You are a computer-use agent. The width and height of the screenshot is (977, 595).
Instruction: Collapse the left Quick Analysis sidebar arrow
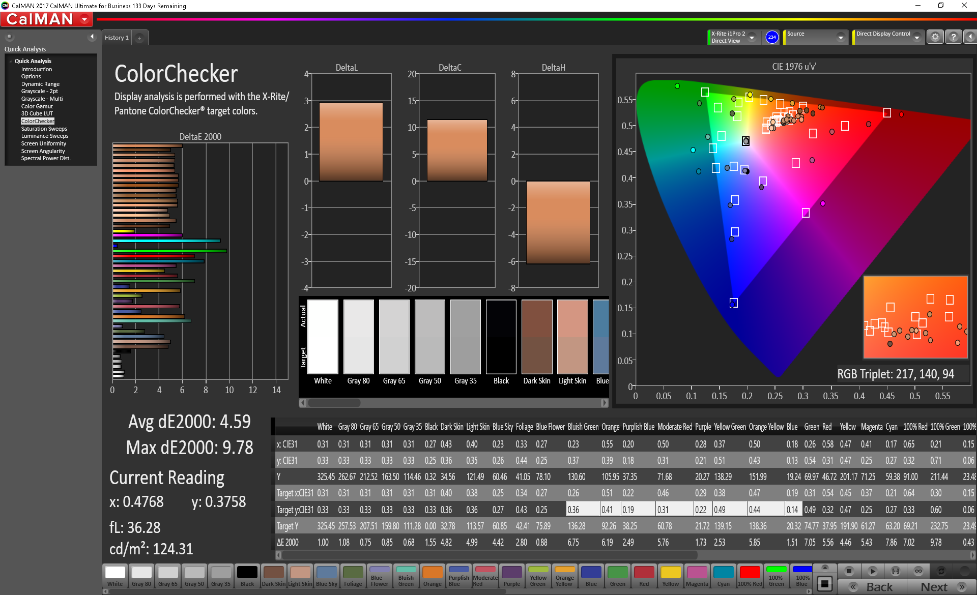pos(92,37)
